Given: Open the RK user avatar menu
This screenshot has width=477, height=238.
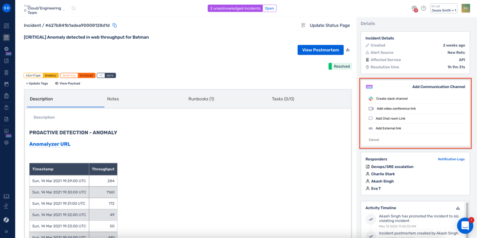Looking at the screenshot, I should (466, 8).
